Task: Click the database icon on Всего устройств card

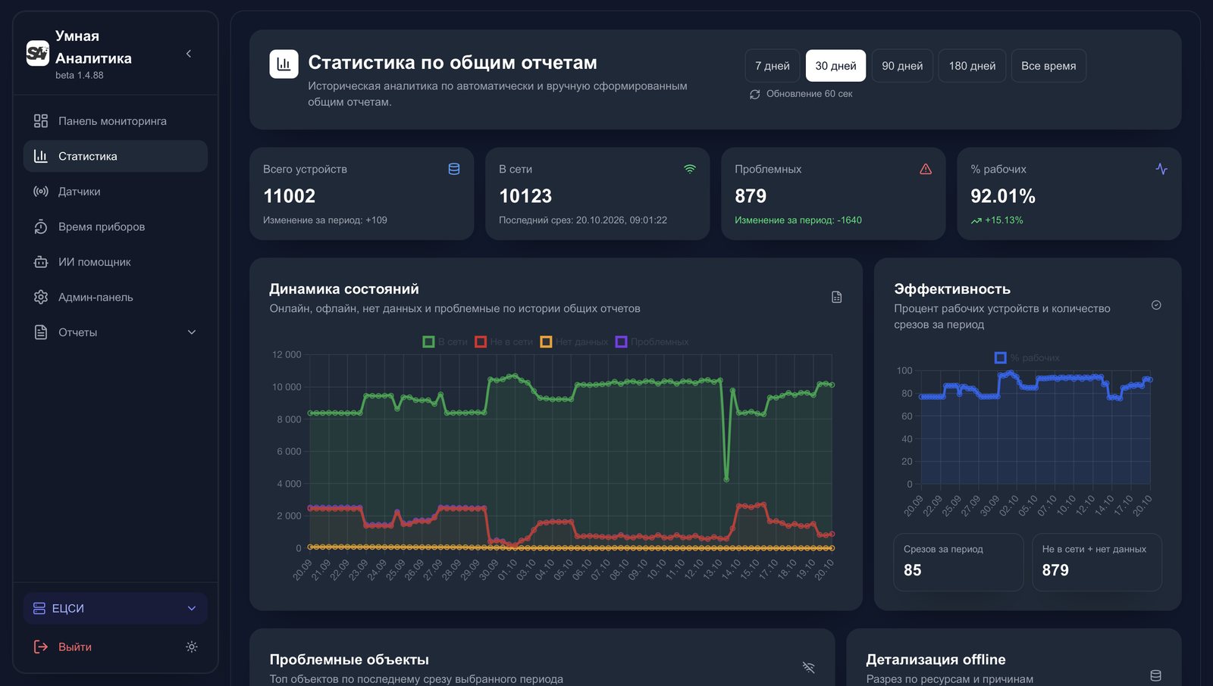Action: (x=454, y=169)
